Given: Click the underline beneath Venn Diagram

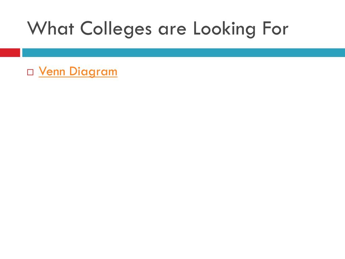Looking at the screenshot, I should point(78,77).
